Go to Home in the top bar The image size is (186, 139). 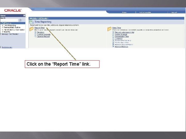coord(124,12)
